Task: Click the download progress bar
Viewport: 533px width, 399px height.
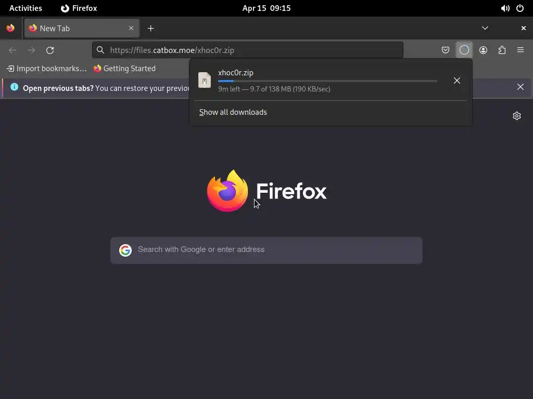Action: click(327, 81)
